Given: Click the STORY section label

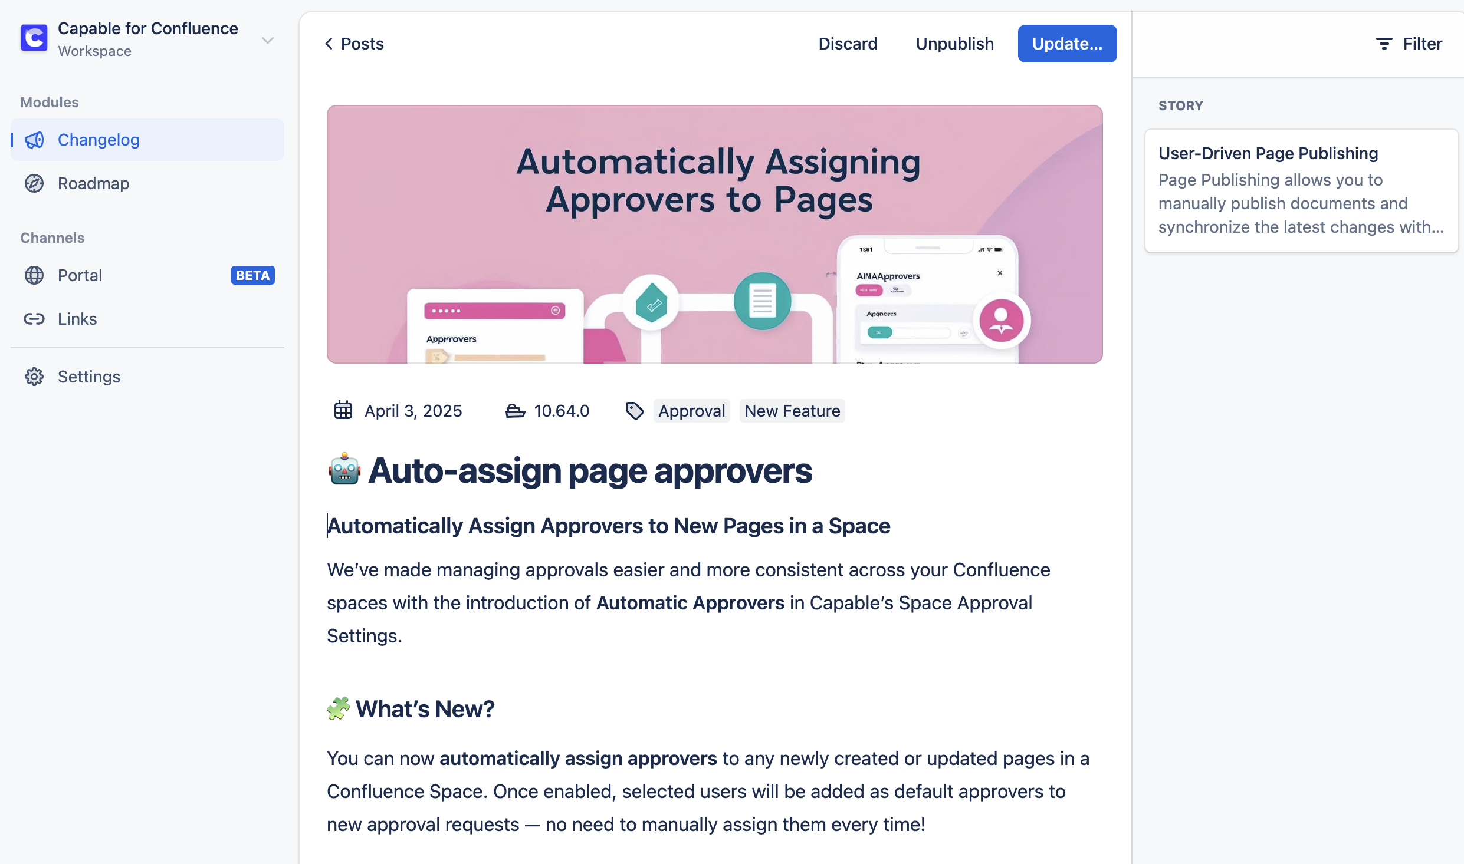Looking at the screenshot, I should [x=1180, y=105].
